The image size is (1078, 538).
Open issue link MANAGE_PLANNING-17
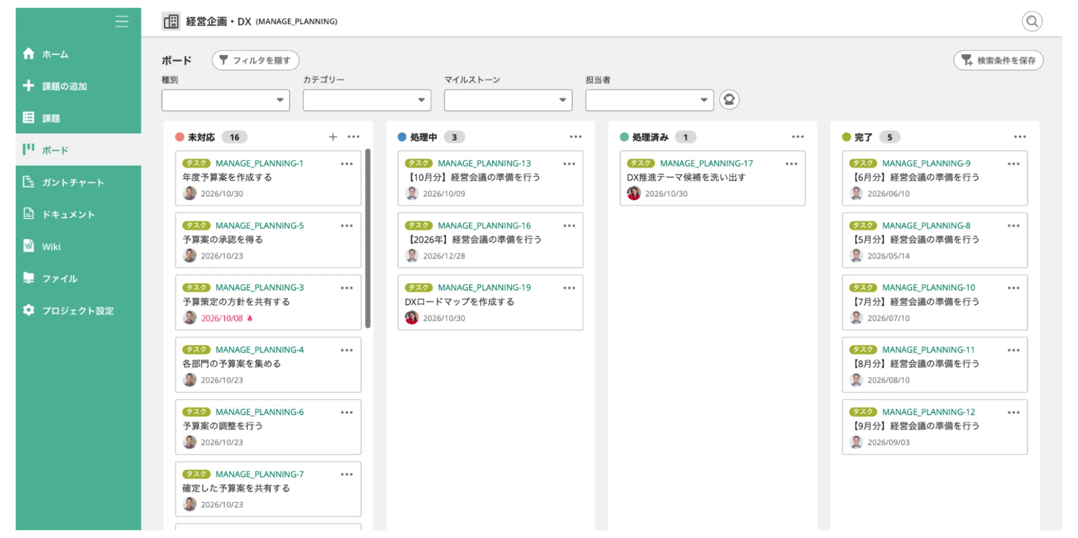click(706, 163)
